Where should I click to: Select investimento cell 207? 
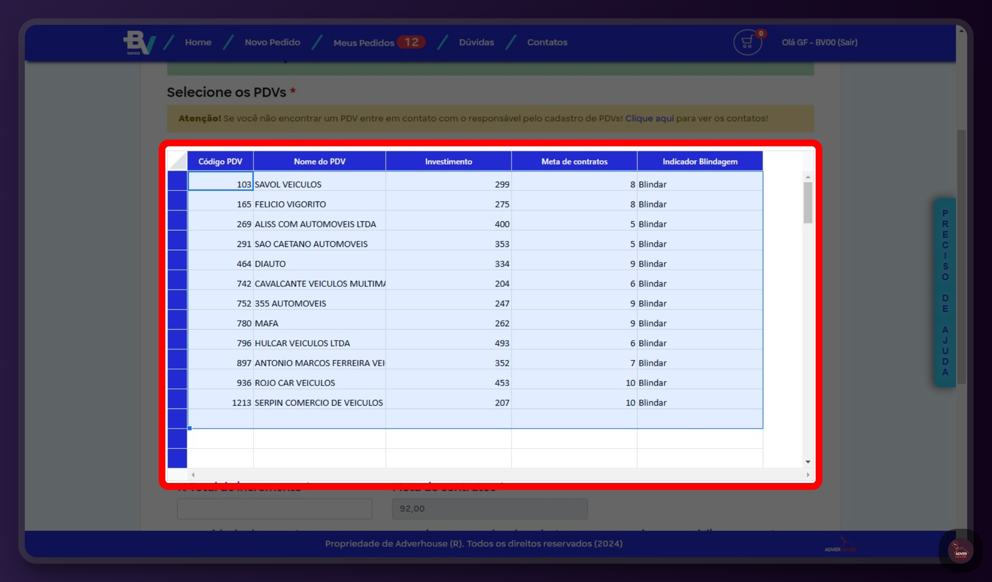(x=449, y=399)
